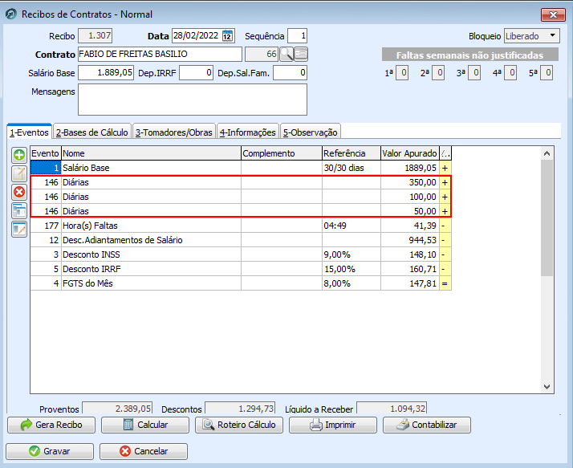Image resolution: width=573 pixels, height=468 pixels.
Task: Click the 944,53 value cell
Action: click(x=410, y=240)
